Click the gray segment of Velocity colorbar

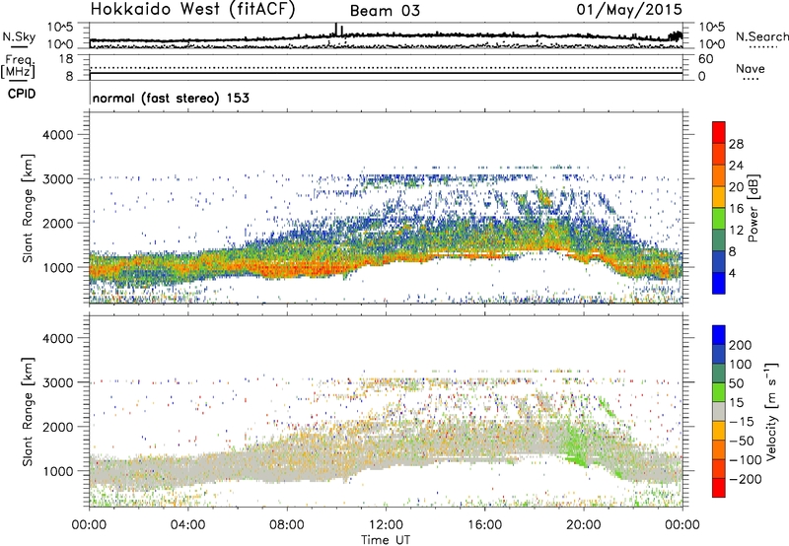tap(719, 411)
